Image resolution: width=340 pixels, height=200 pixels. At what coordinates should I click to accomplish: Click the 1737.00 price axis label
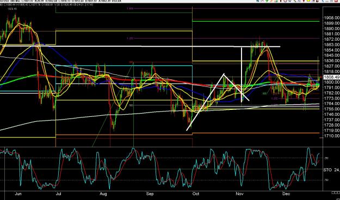pyautogui.click(x=332, y=120)
